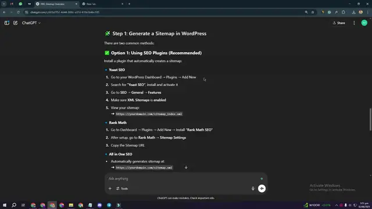Open Windows taskbar Search

pyautogui.click(x=14, y=205)
